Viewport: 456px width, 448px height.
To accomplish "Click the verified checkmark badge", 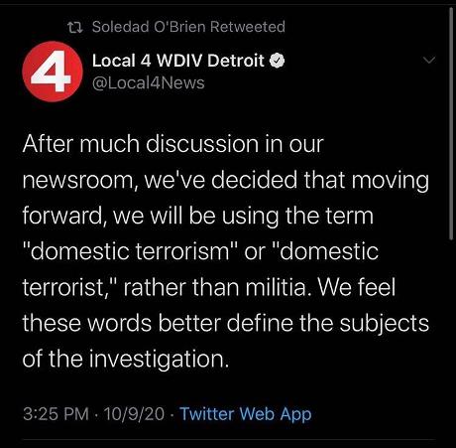I will (x=277, y=61).
